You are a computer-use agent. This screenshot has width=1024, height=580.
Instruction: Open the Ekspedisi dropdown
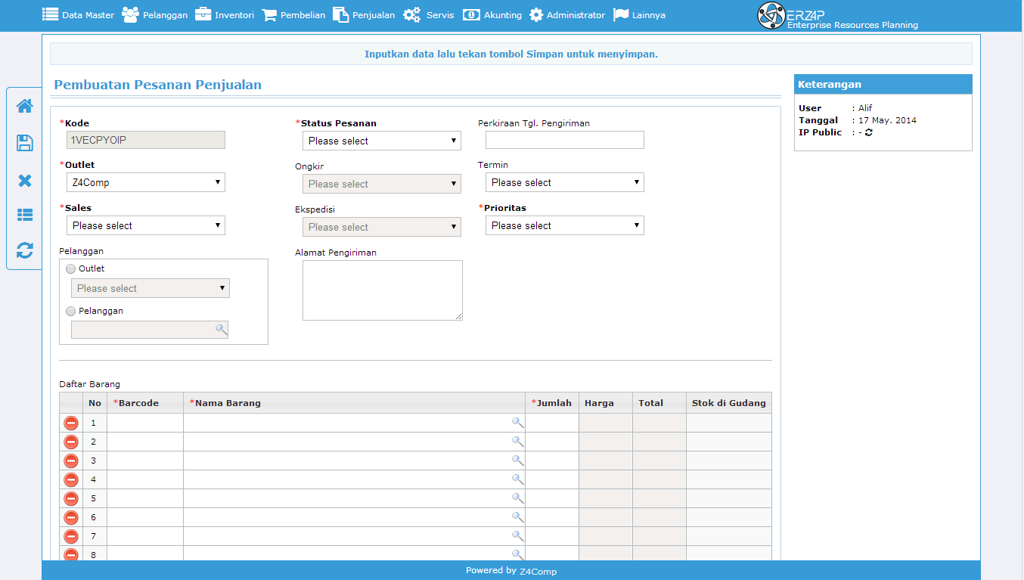pos(382,227)
